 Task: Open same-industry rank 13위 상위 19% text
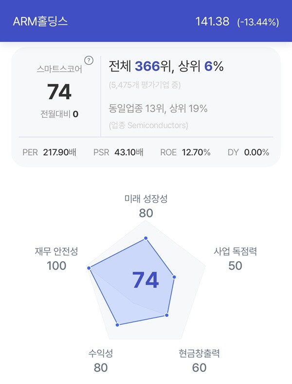click(x=158, y=108)
